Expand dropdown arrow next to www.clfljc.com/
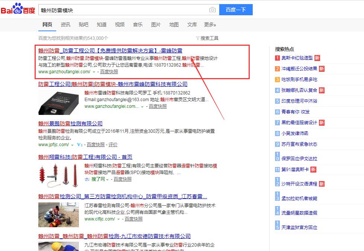 pos(119,219)
